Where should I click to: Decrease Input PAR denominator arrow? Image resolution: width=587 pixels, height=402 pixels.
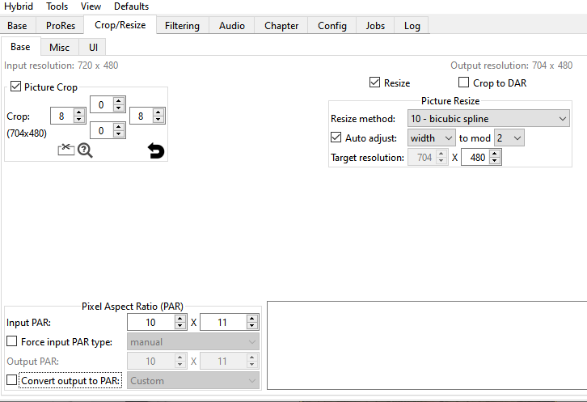(x=252, y=326)
